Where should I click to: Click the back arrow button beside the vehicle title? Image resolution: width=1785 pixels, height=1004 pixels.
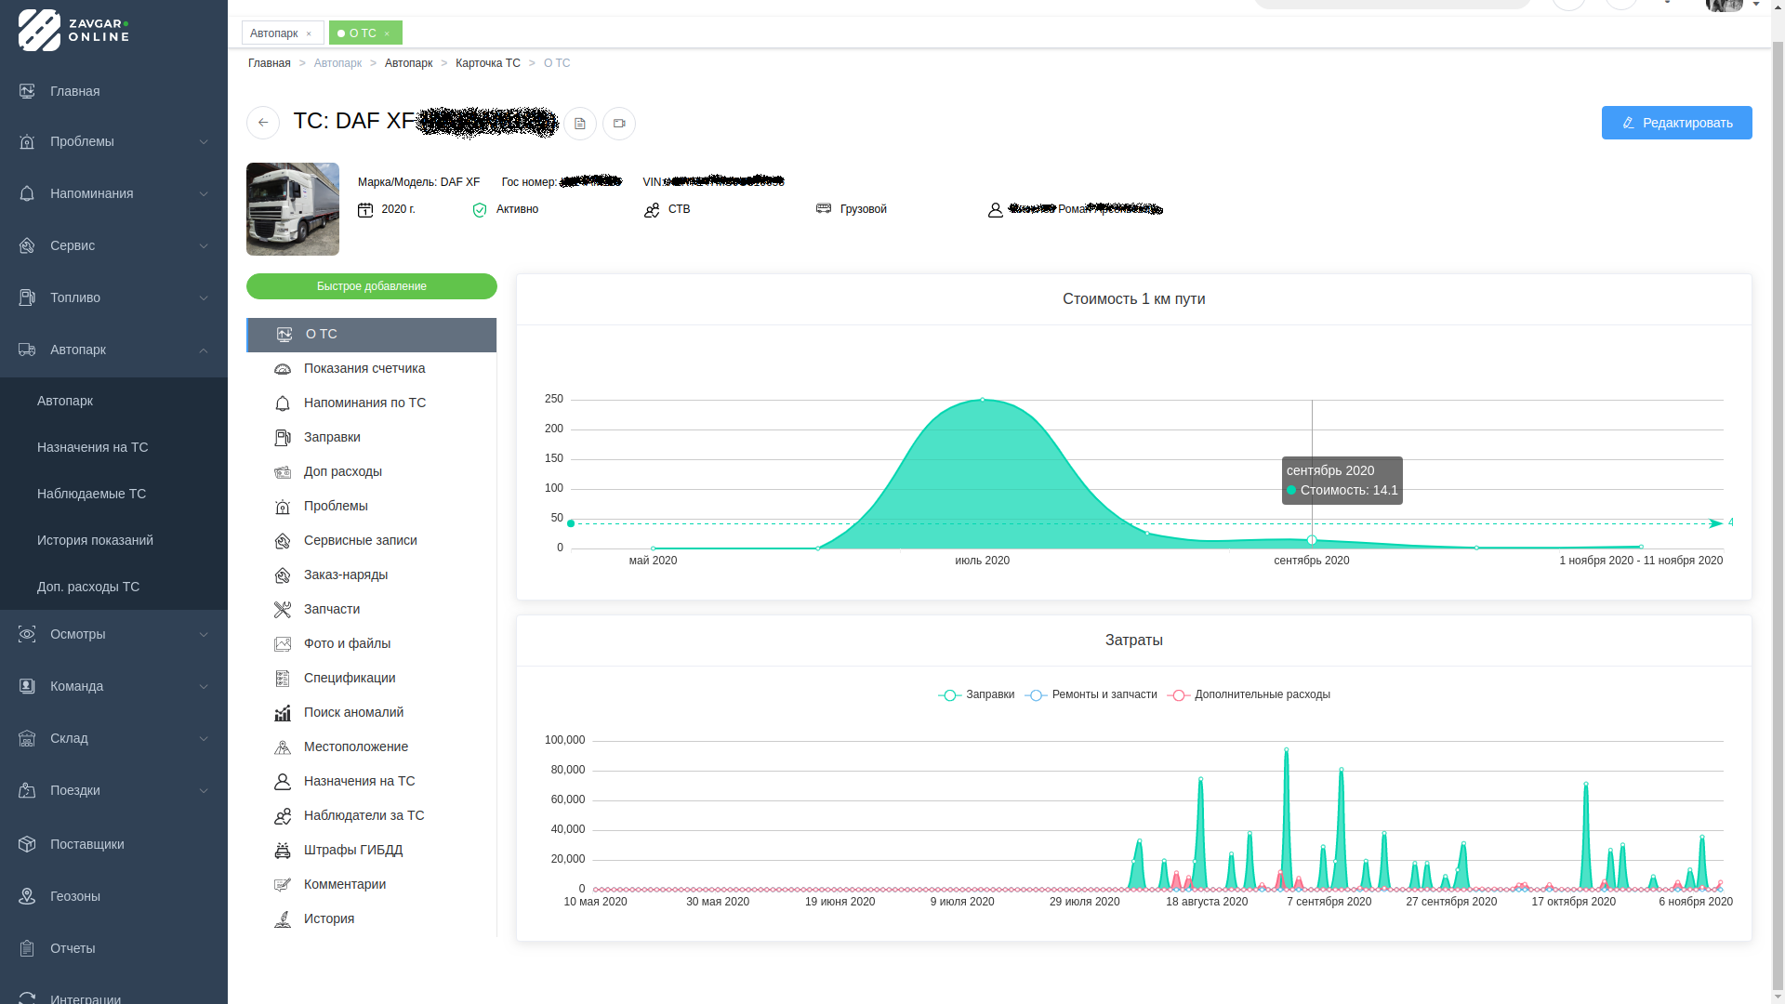tap(263, 123)
